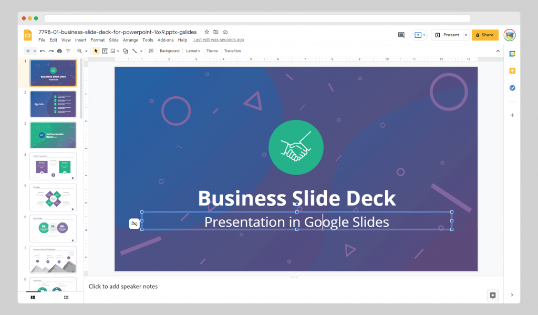This screenshot has width=538, height=315.
Task: Click the move to folder icon
Action: (x=216, y=32)
